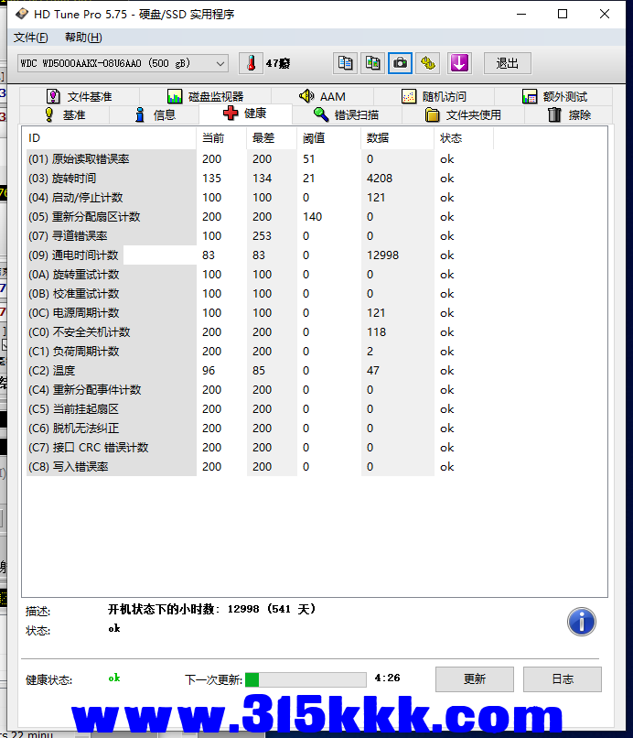This screenshot has height=738, width=633.
Task: Click the camera save screenshot icon
Action: click(400, 63)
